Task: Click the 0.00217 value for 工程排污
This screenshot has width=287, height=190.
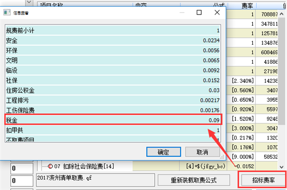Action: [x=210, y=100]
